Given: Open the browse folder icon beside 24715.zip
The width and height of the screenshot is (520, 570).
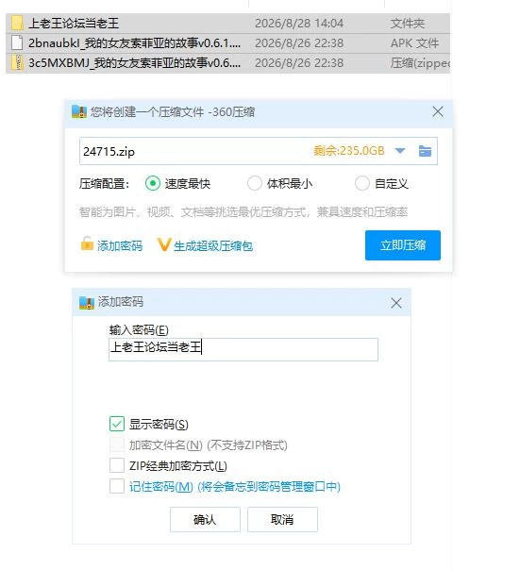Looking at the screenshot, I should coord(425,150).
